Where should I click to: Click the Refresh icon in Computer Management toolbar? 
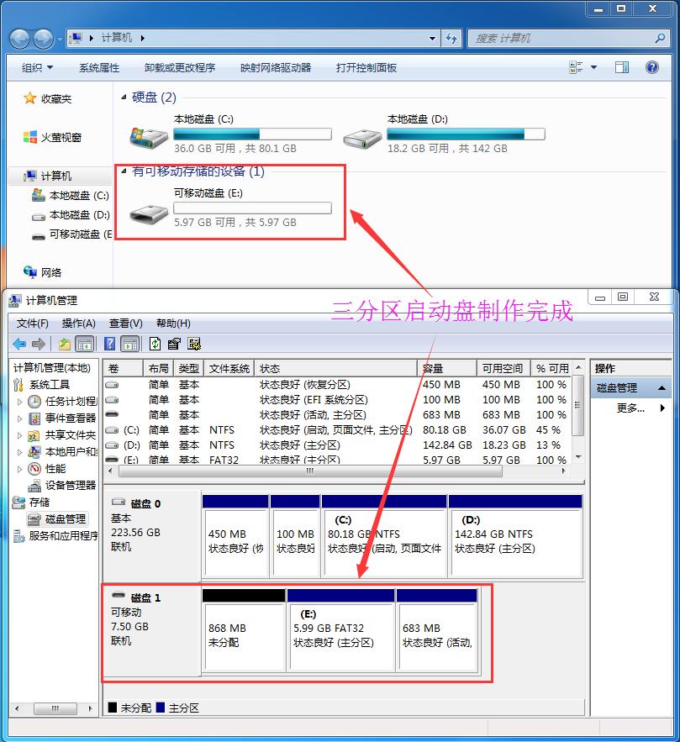pos(154,344)
